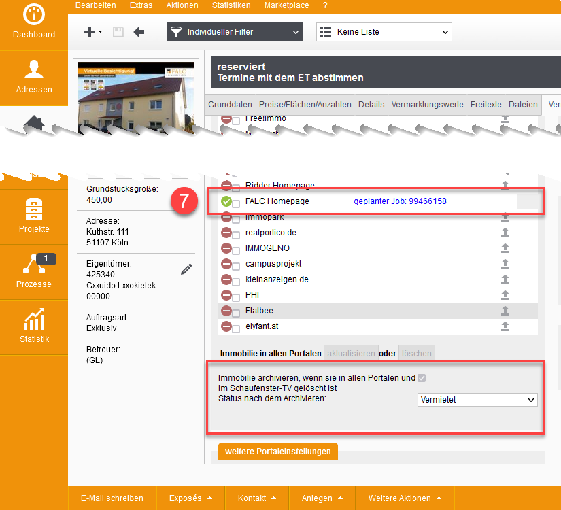Open status dropdown showing Vermietet

coord(477,400)
